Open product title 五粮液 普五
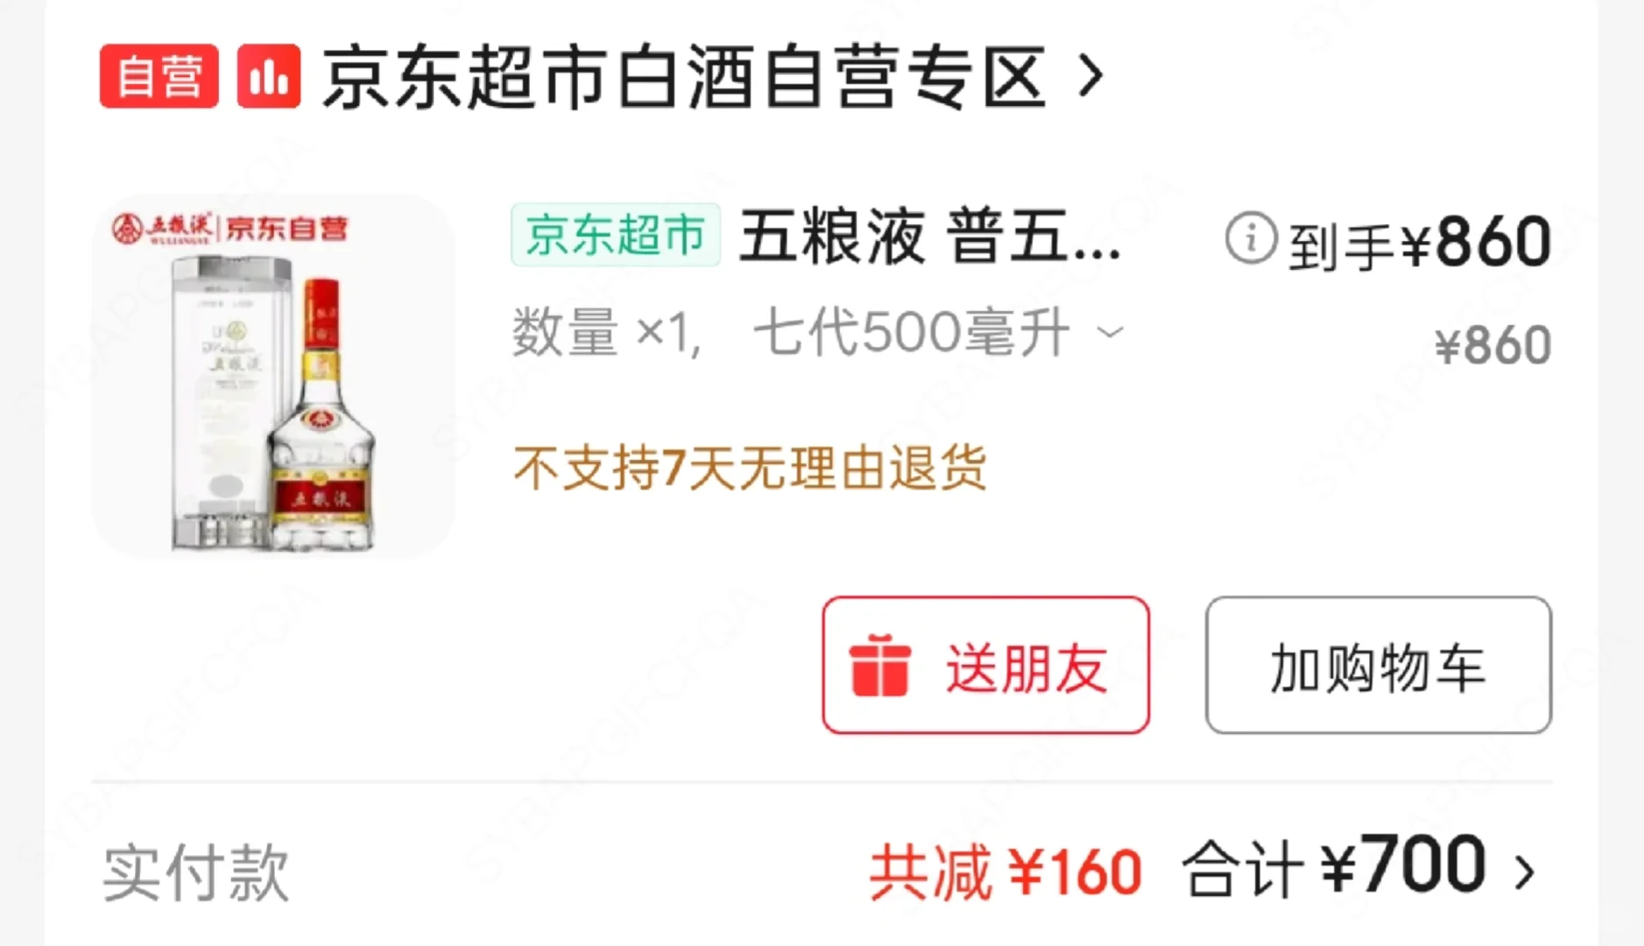1644x946 pixels. (930, 236)
